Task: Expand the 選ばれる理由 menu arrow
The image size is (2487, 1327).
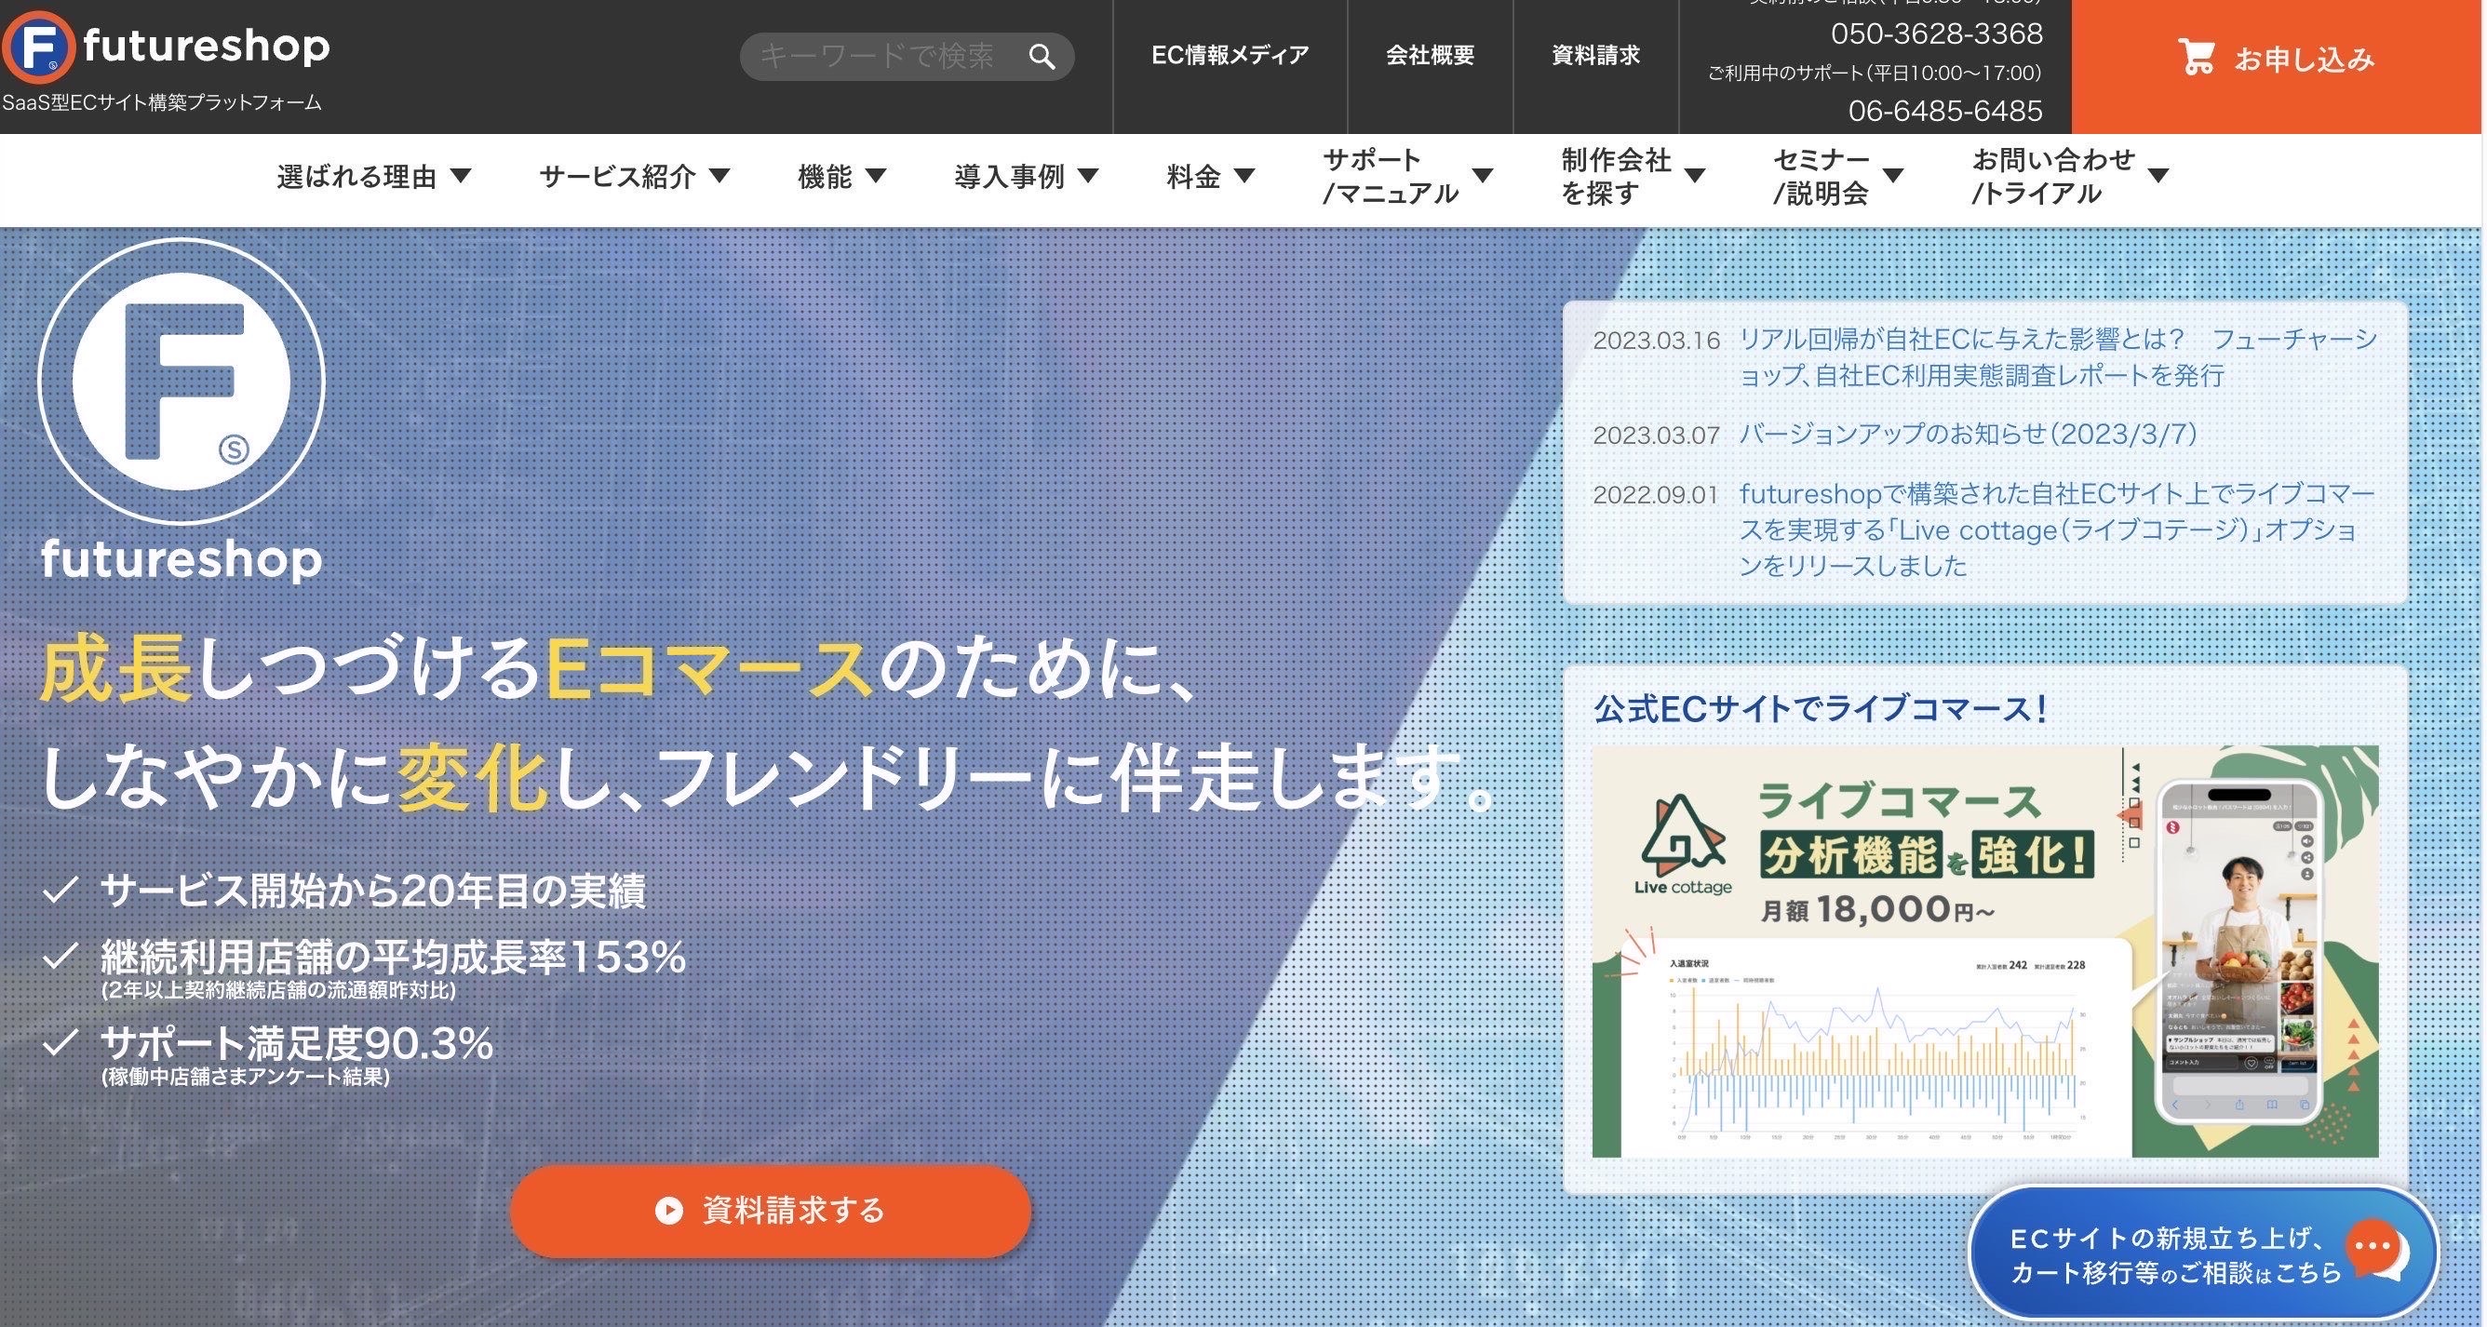Action: pos(462,176)
